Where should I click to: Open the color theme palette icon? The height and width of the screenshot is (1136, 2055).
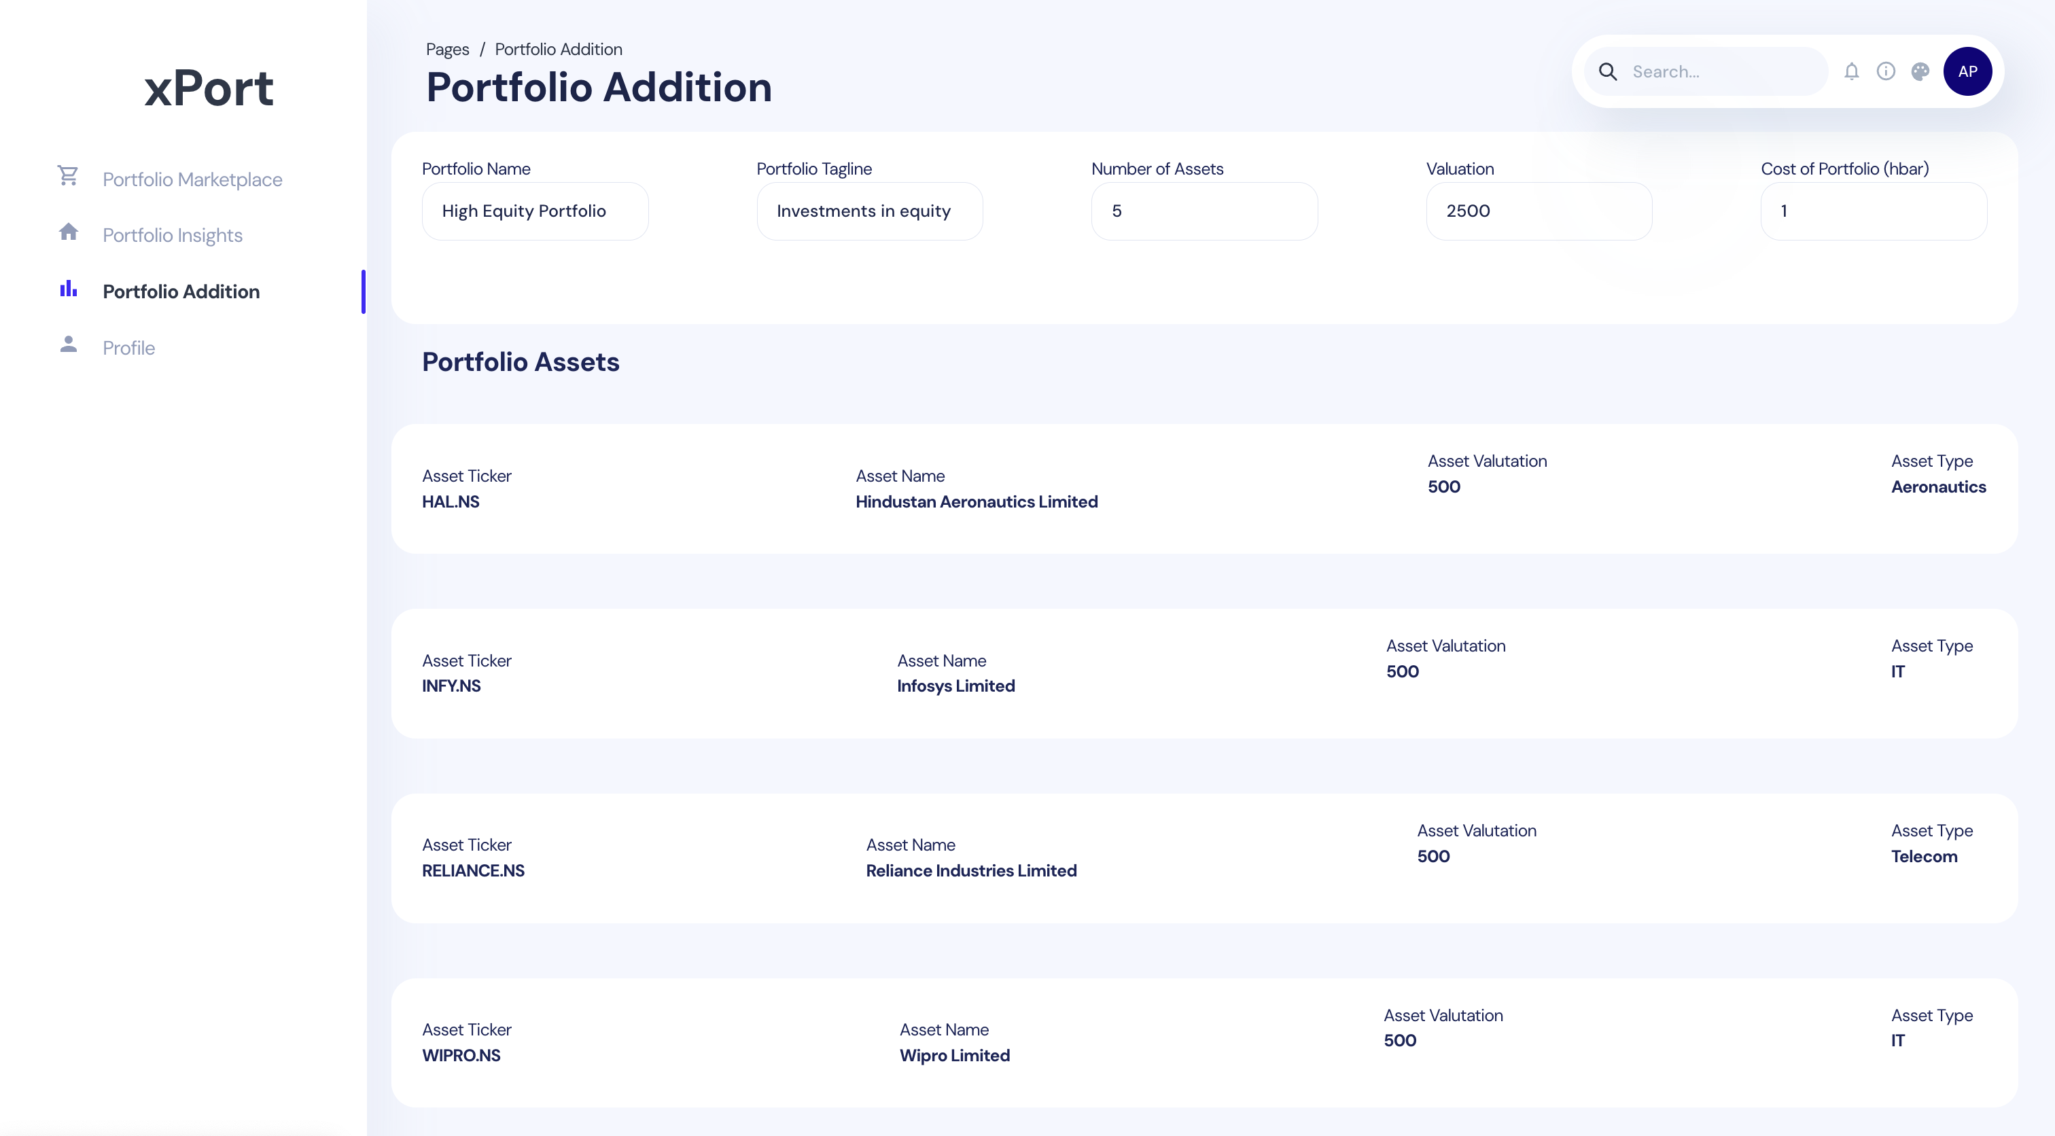pyautogui.click(x=1920, y=72)
